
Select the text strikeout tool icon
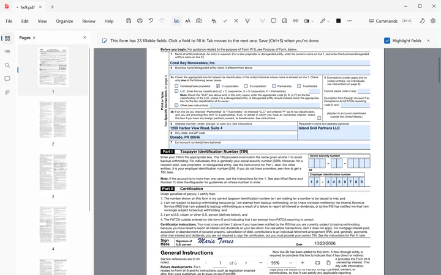247,21
